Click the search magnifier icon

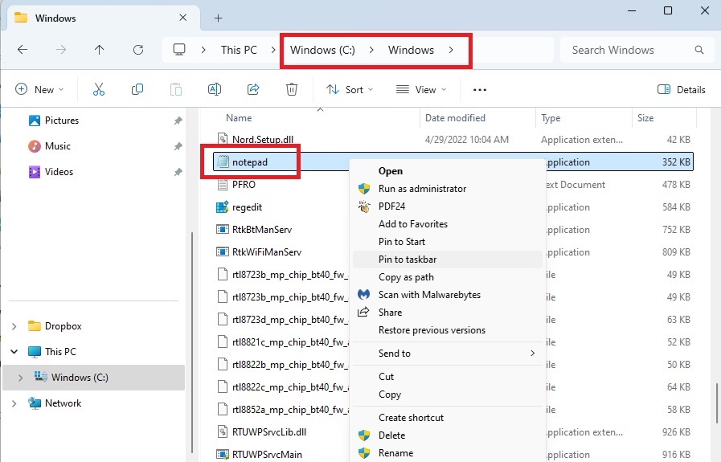pyautogui.click(x=699, y=50)
